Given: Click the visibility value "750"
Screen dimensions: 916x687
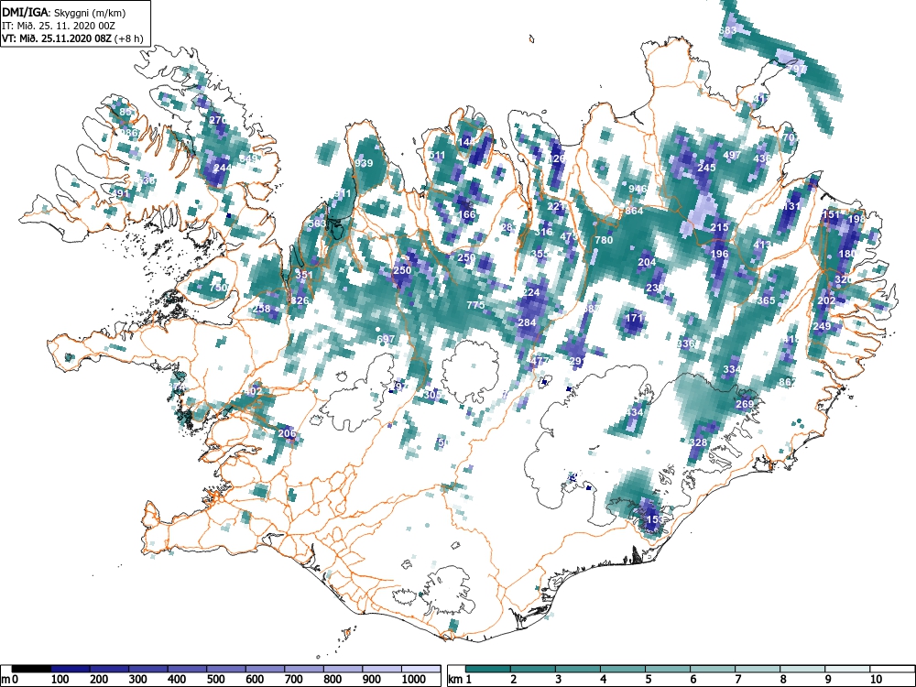Looking at the screenshot, I should (x=219, y=288).
